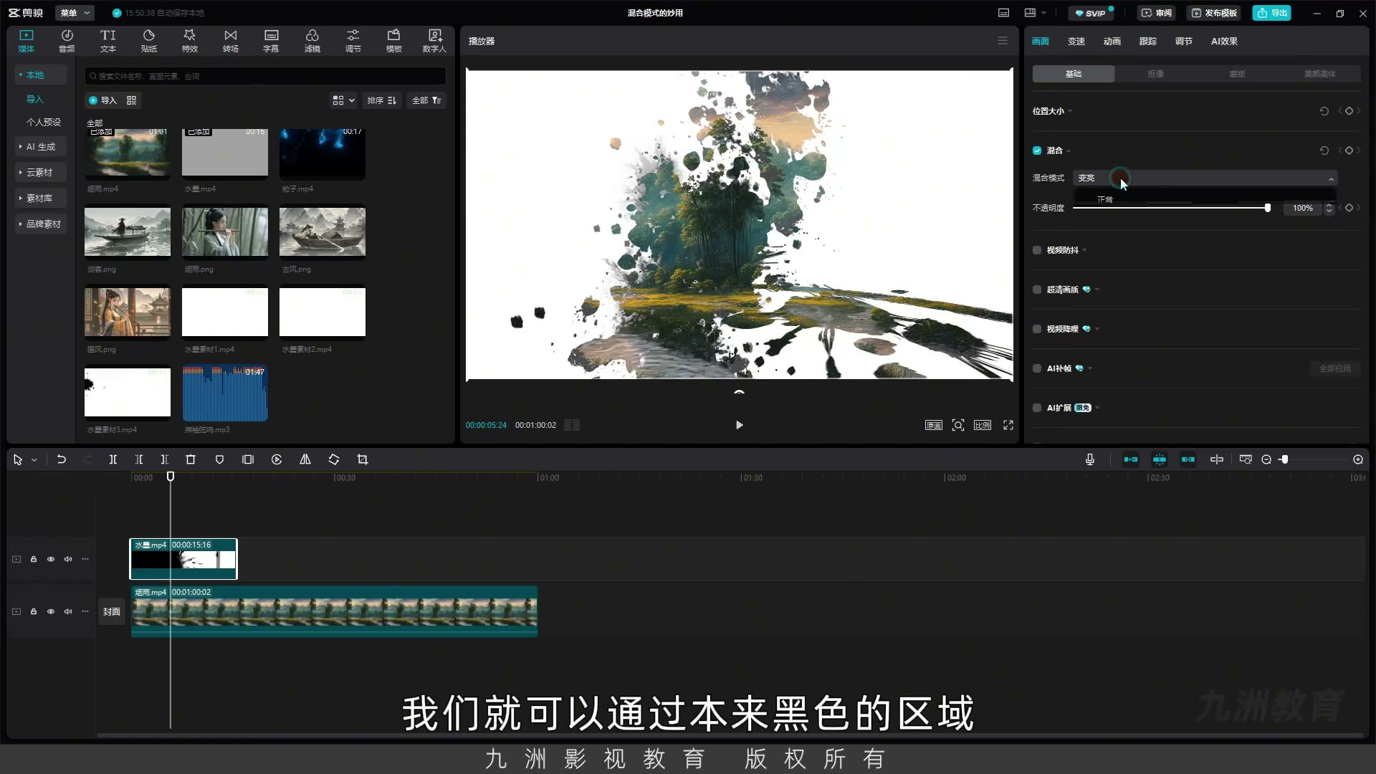Click the split clip tool
Viewport: 1376px width, 774px height.
[113, 459]
